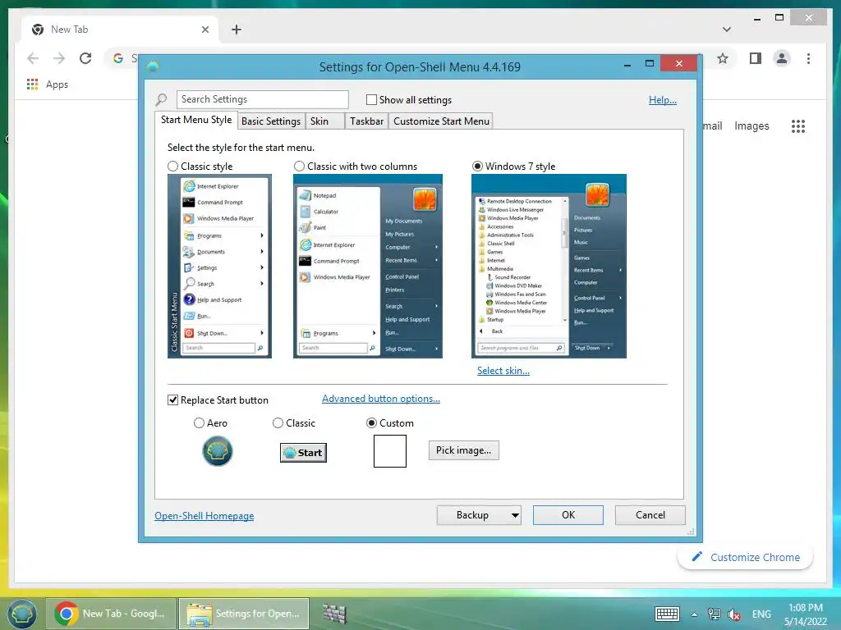Click the Windows 7 style preview image
841x630 pixels.
549,267
